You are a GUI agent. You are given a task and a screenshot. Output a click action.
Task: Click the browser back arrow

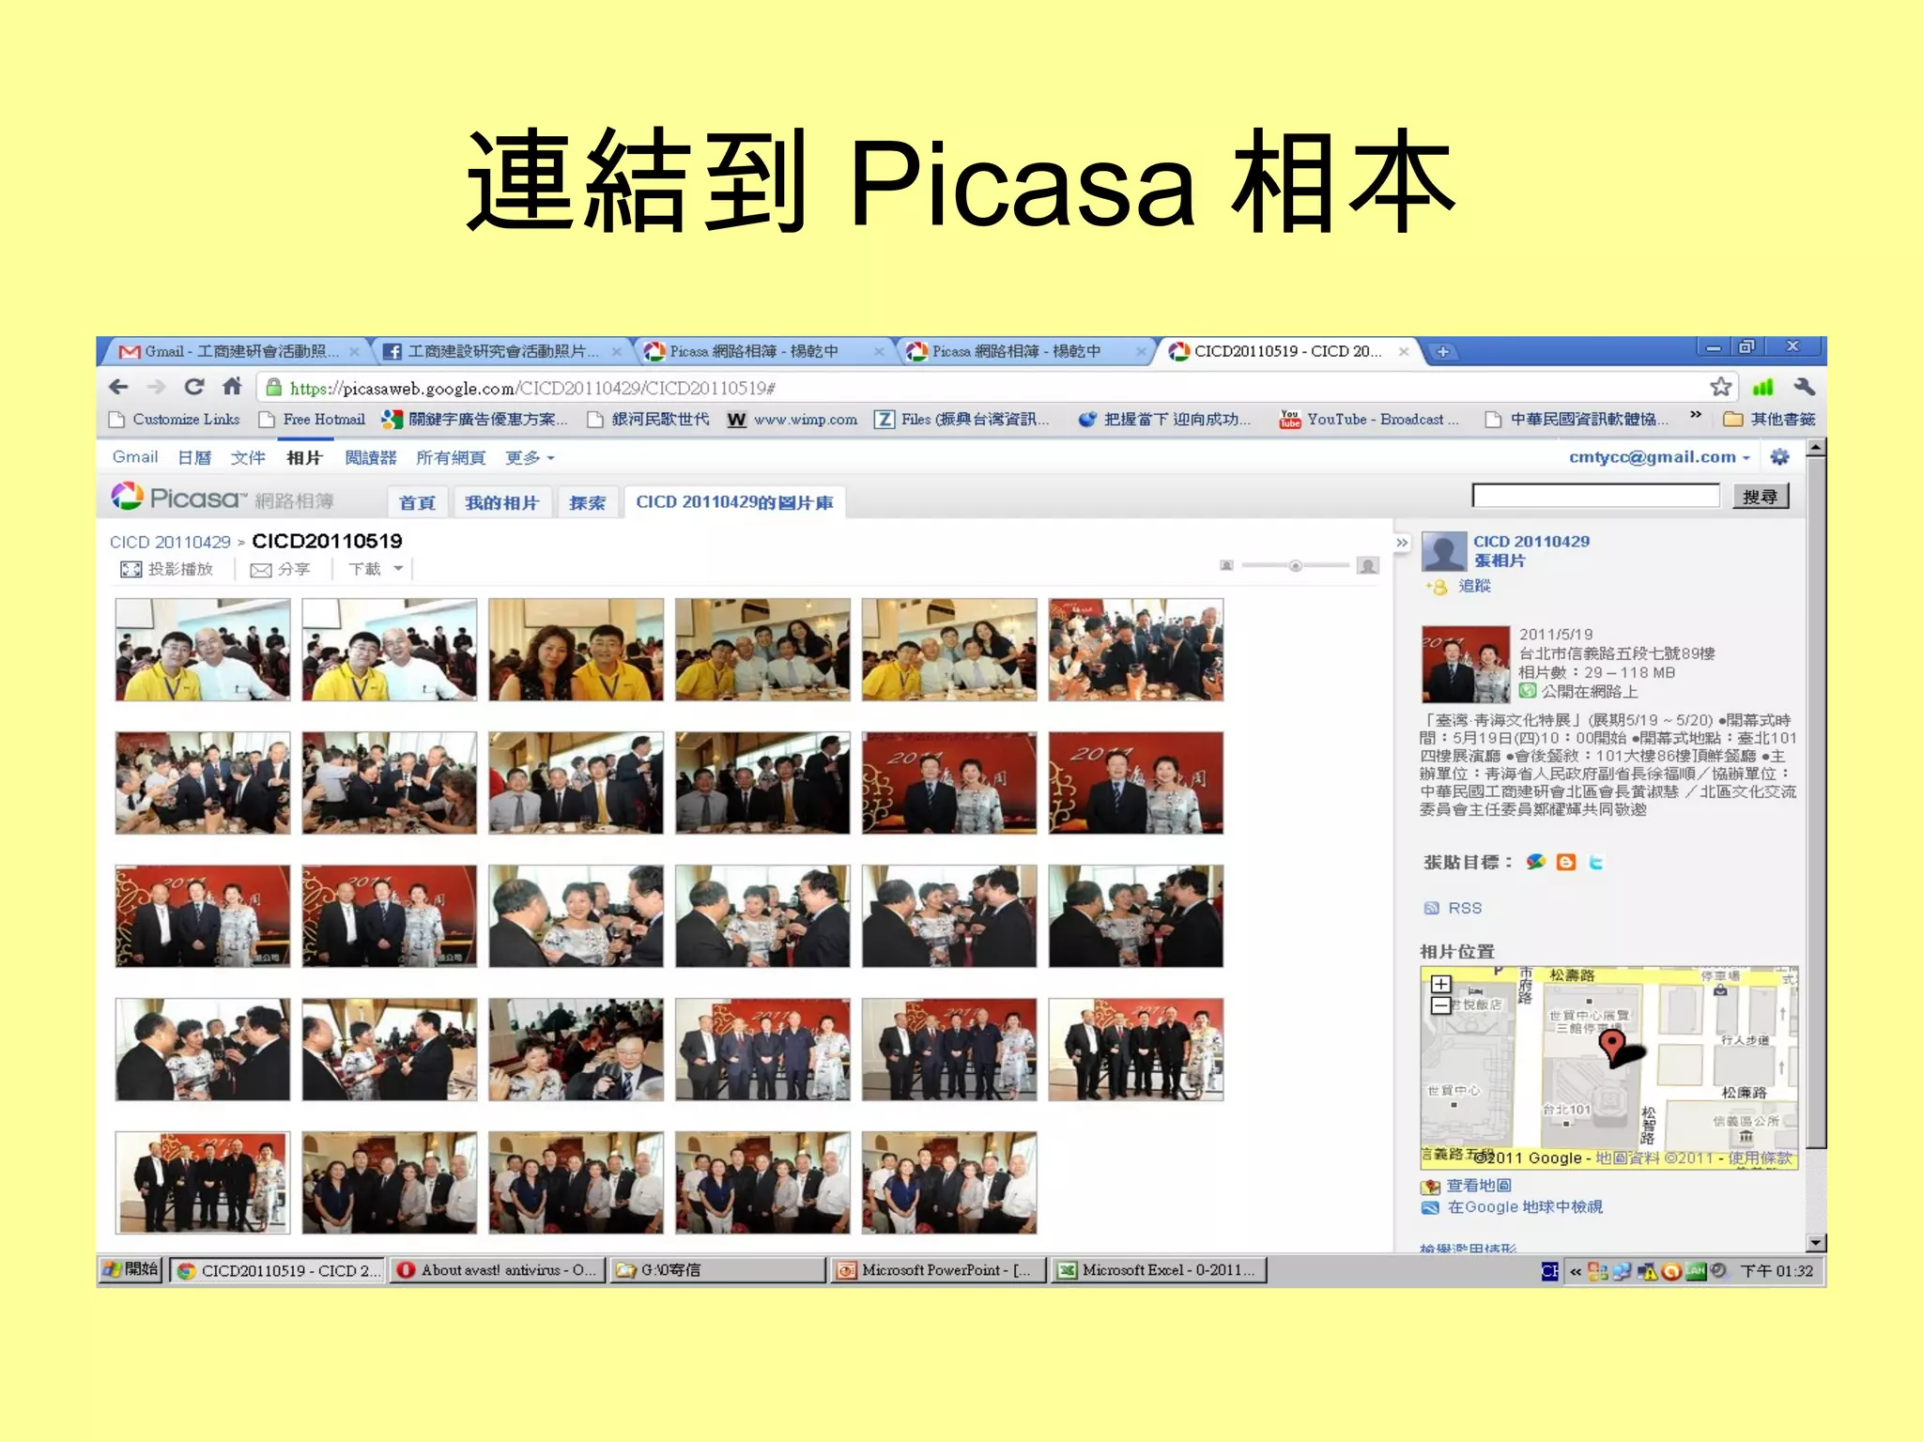pyautogui.click(x=119, y=387)
